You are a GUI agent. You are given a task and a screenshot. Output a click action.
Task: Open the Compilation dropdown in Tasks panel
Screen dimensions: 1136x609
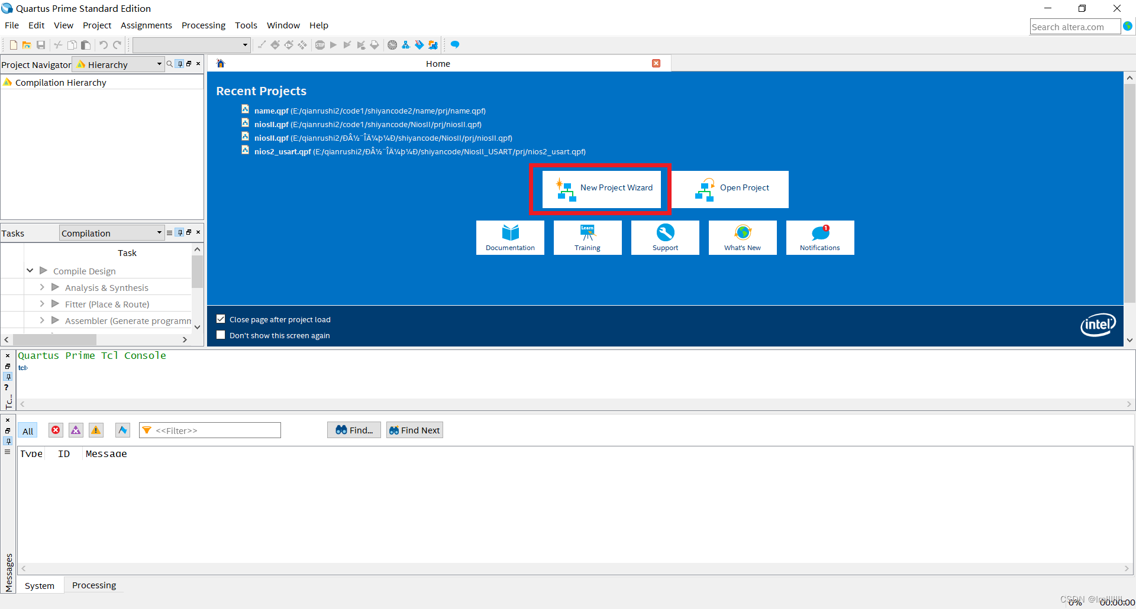coord(112,233)
